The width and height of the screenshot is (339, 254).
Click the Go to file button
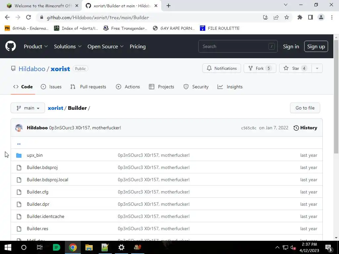click(x=305, y=108)
